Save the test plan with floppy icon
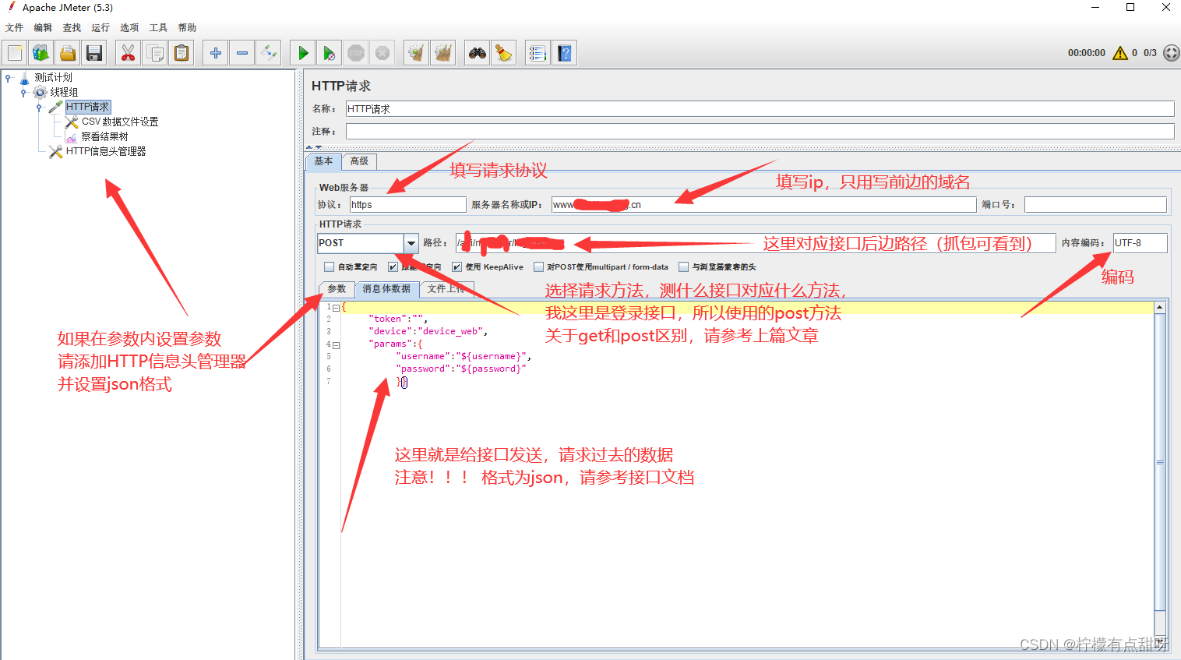Viewport: 1181px width, 660px height. pos(94,53)
